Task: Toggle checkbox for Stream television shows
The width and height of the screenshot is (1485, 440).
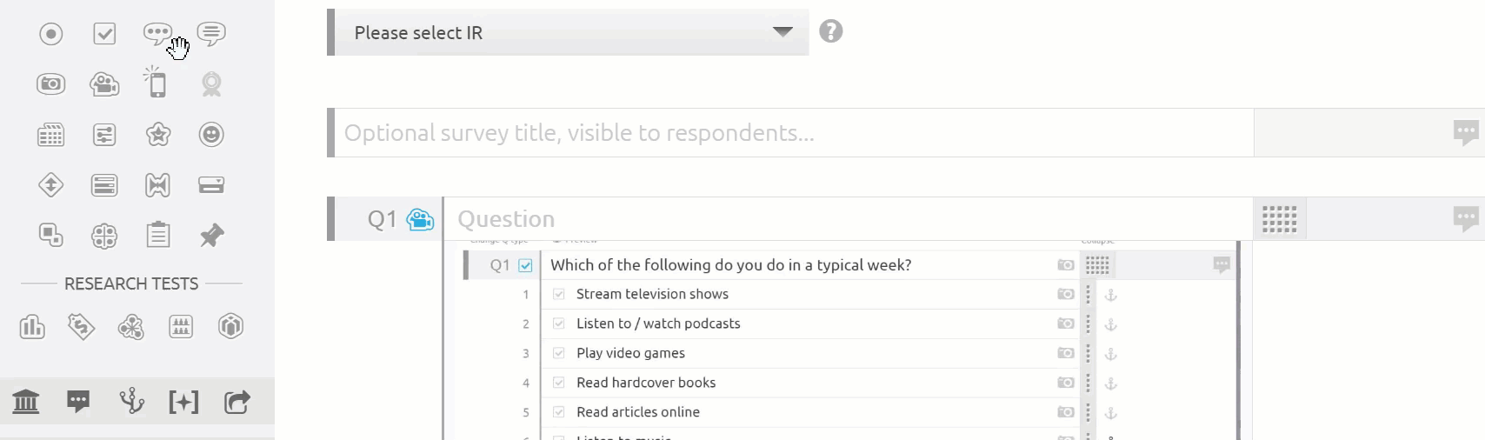Action: (559, 294)
